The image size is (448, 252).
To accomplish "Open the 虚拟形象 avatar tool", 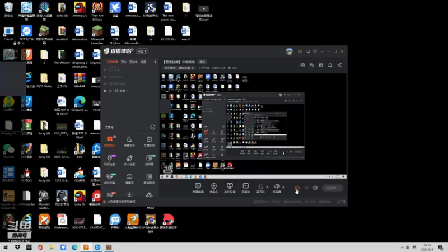I will click(x=110, y=179).
